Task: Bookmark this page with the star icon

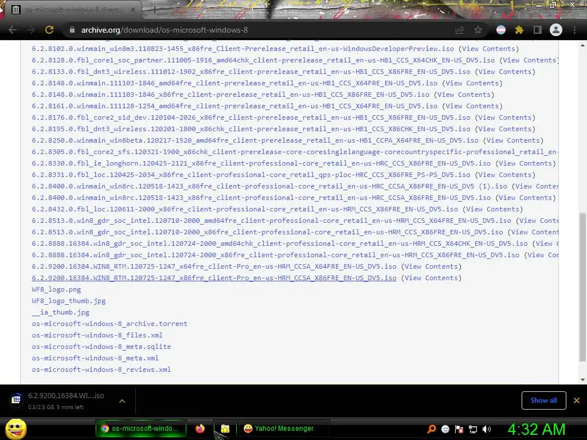Action: point(478,30)
